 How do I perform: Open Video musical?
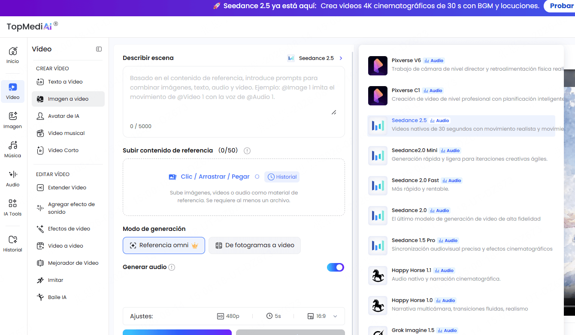(68, 133)
